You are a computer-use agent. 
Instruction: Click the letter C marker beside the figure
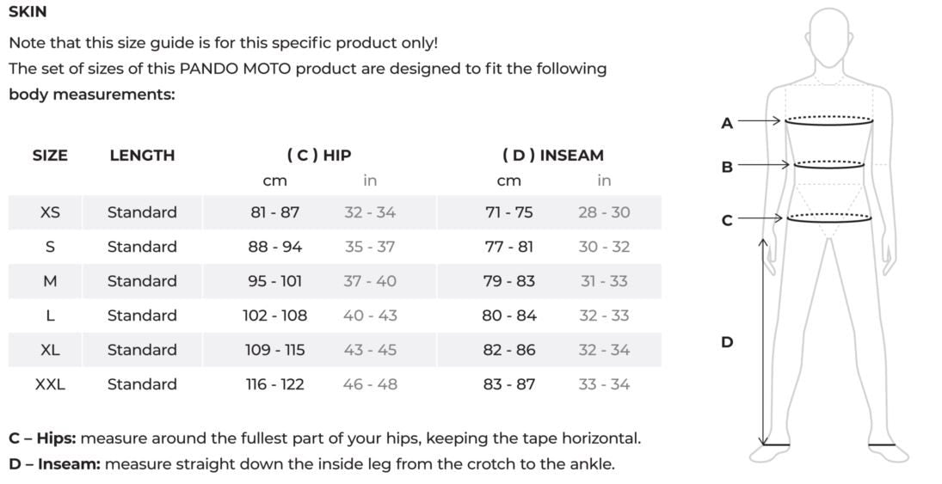coord(727,220)
